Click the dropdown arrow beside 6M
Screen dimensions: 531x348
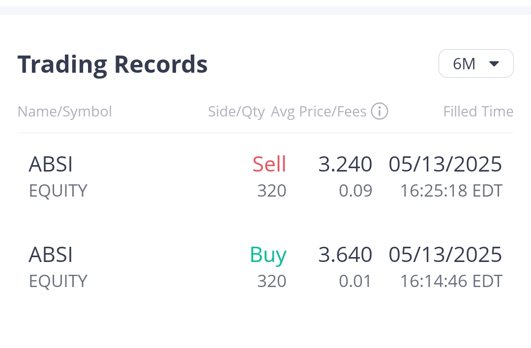click(x=494, y=63)
